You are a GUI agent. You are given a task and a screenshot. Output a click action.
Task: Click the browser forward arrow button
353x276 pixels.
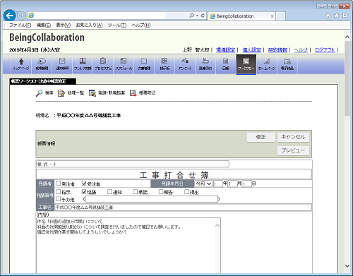21,16
